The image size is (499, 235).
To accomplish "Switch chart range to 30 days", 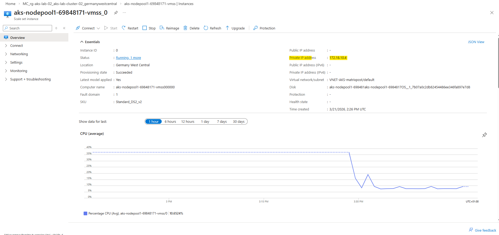I will (238, 121).
